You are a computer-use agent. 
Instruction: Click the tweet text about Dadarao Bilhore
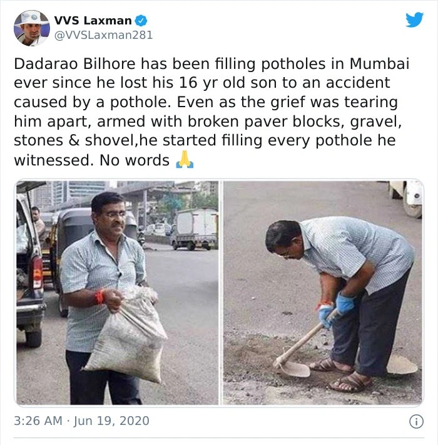[x=211, y=112]
